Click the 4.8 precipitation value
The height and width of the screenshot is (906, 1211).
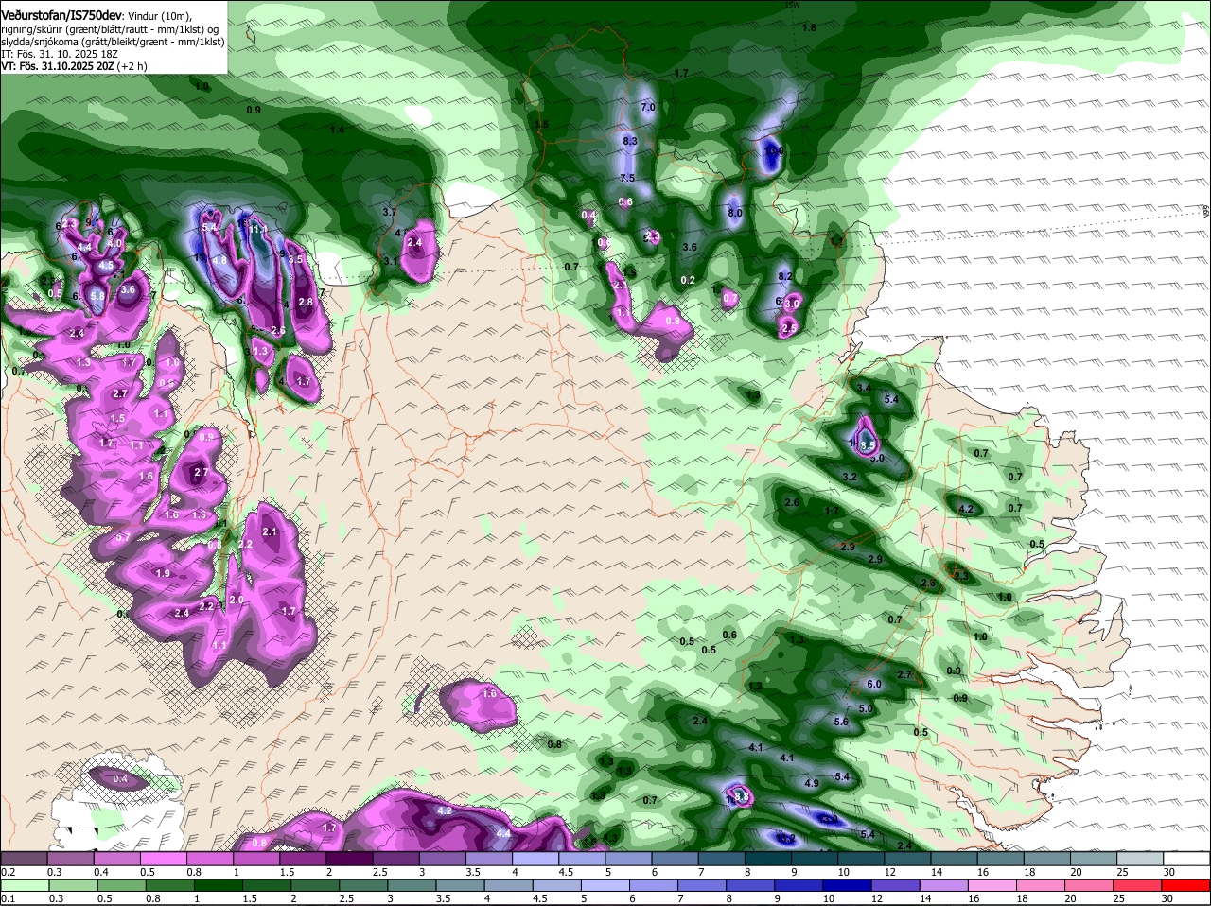point(219,259)
